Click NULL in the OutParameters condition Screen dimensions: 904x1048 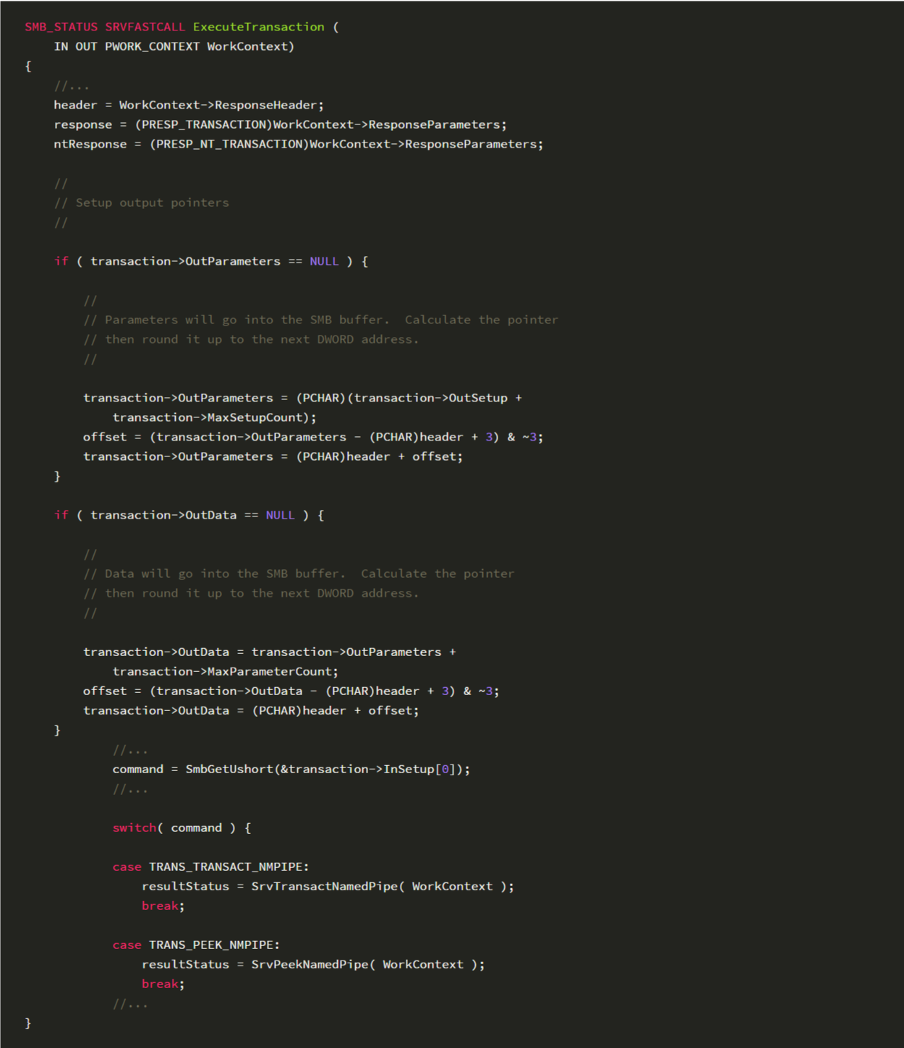(324, 261)
